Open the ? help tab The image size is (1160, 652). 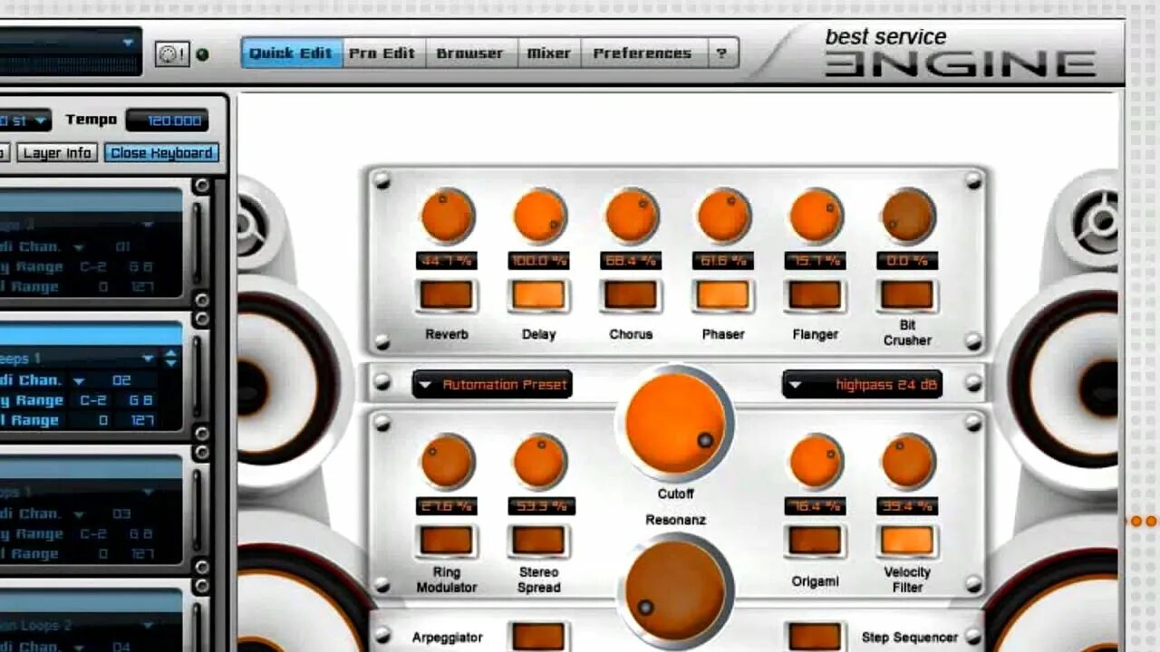(x=721, y=53)
